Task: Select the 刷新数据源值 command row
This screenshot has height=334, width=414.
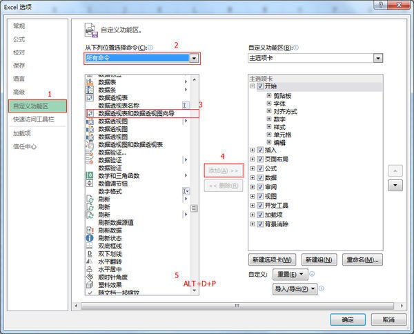Action: 138,222
